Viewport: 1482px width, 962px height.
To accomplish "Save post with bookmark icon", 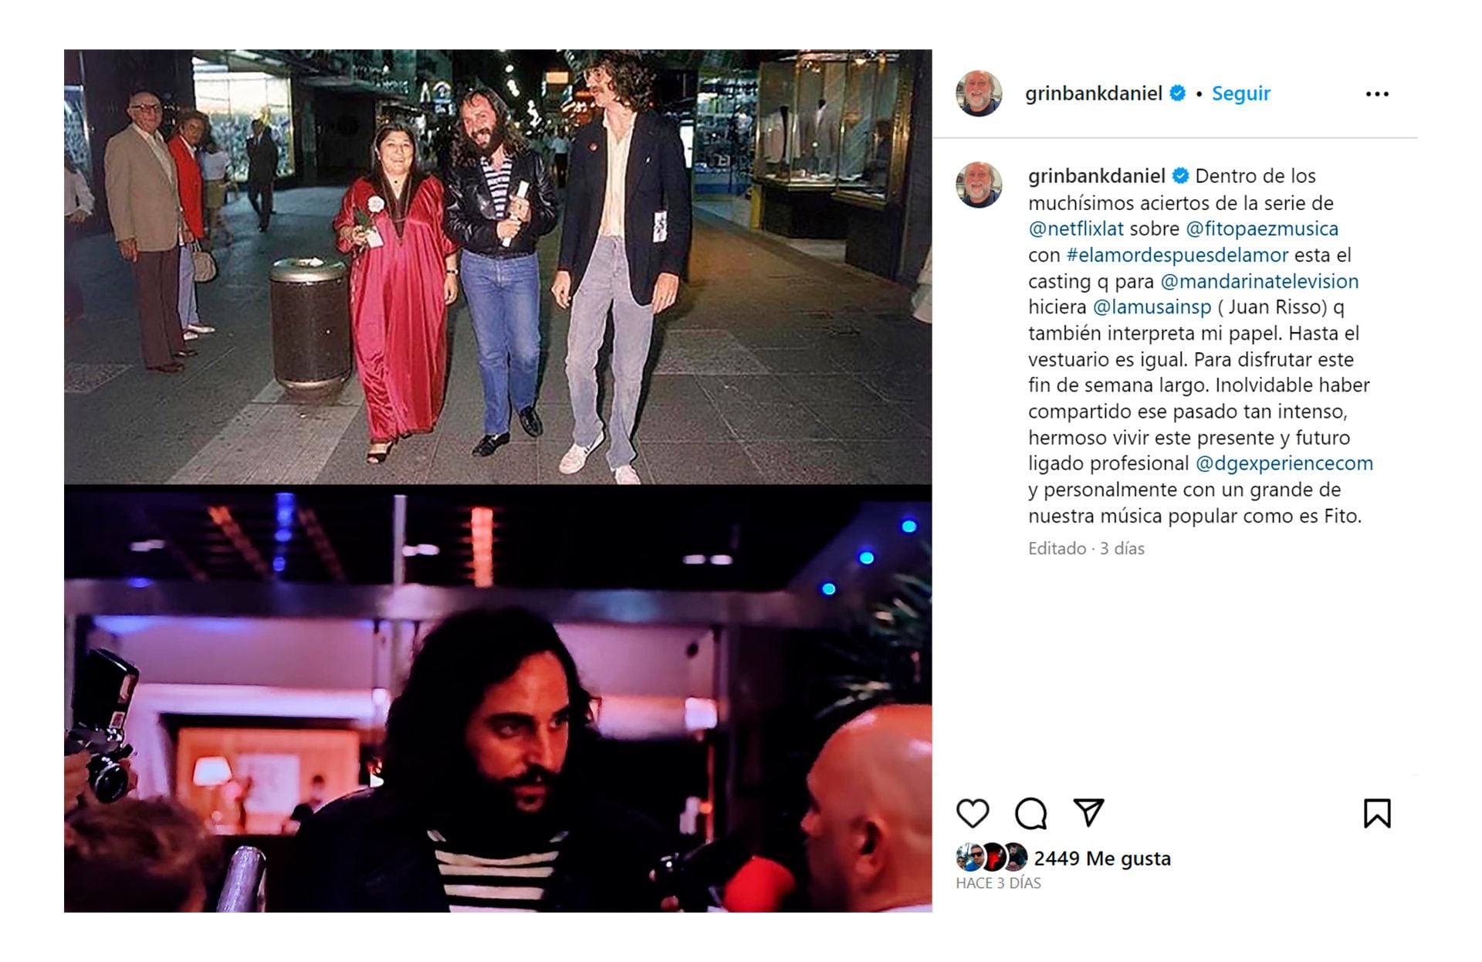I will (1377, 814).
